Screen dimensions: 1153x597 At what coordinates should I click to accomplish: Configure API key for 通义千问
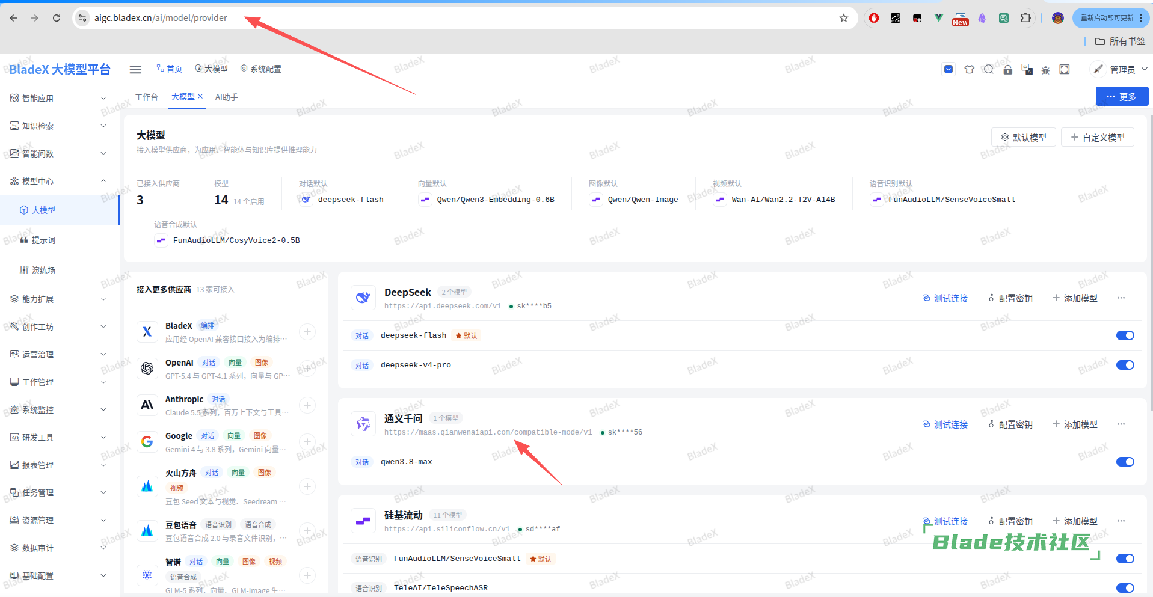[x=1010, y=424]
